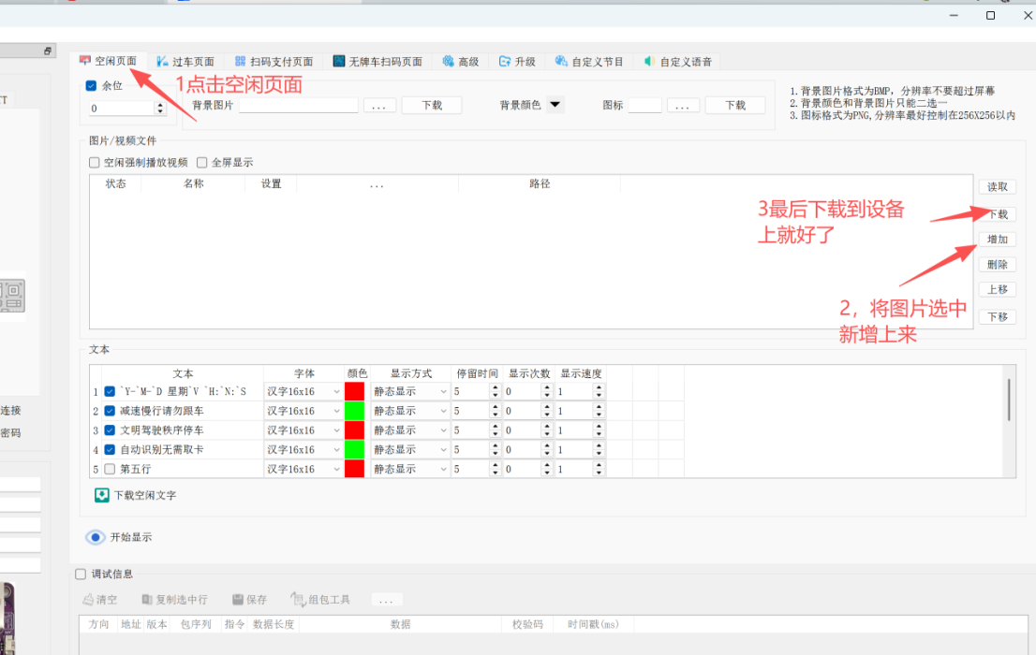Click the 显示次数 stepper arrows for 第五行
The image size is (1036, 655).
(x=546, y=469)
